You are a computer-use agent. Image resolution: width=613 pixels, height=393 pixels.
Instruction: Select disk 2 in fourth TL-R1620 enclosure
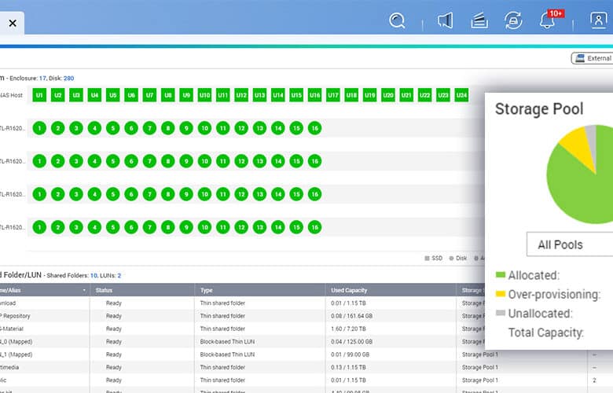coord(57,227)
